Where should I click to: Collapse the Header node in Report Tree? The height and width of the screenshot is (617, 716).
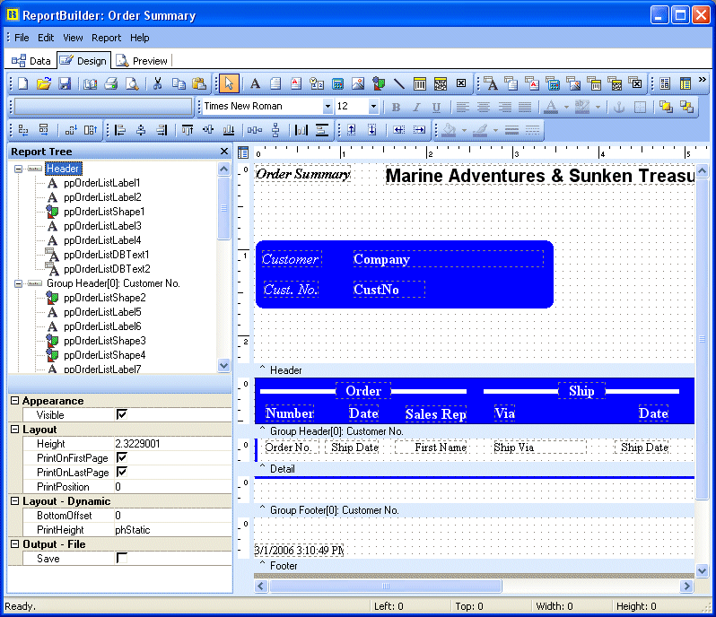18,169
